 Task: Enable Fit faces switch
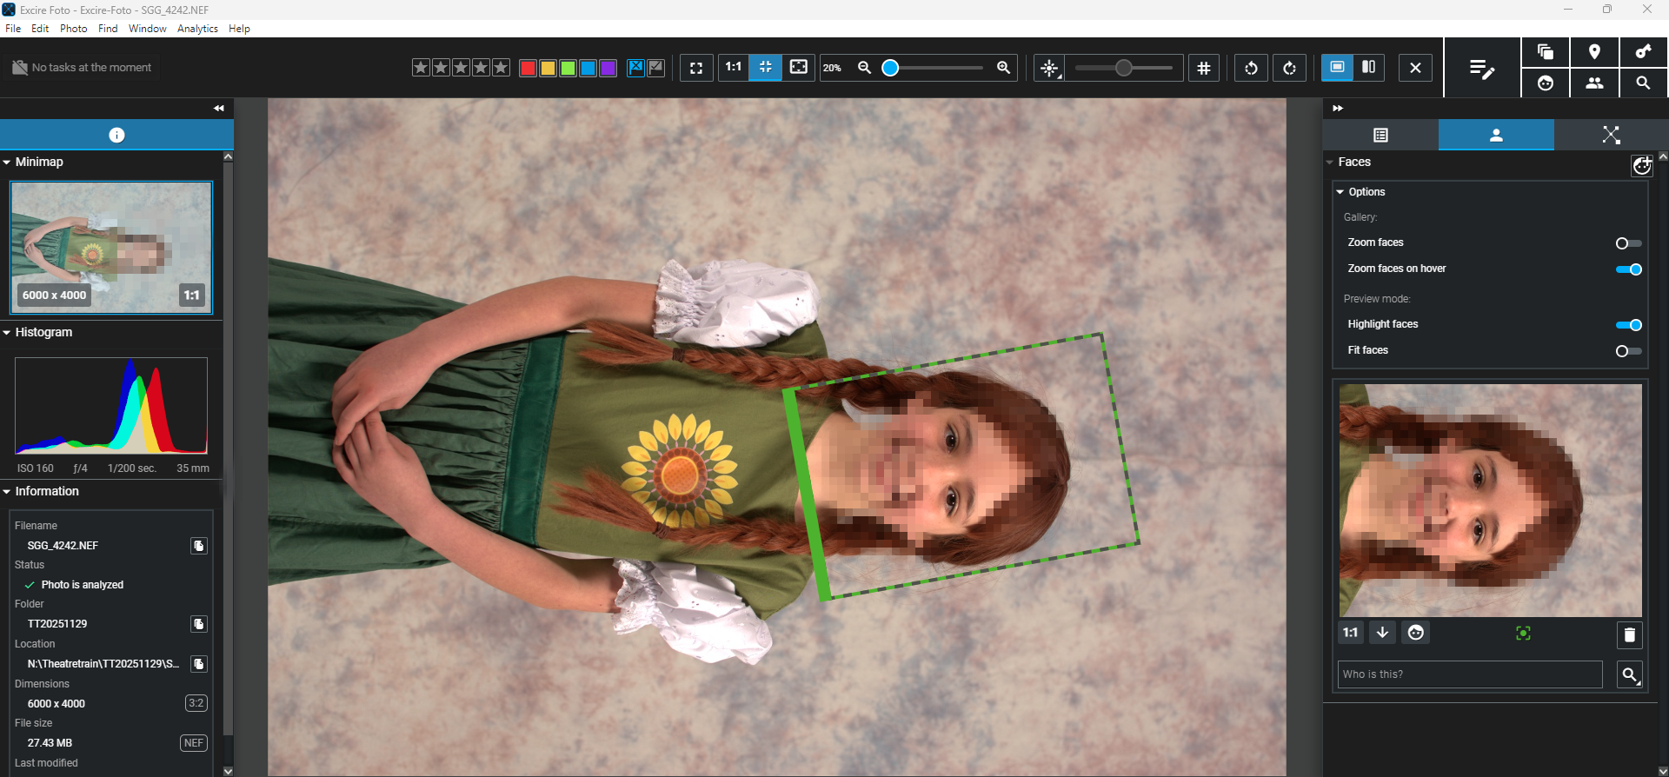[1628, 351]
